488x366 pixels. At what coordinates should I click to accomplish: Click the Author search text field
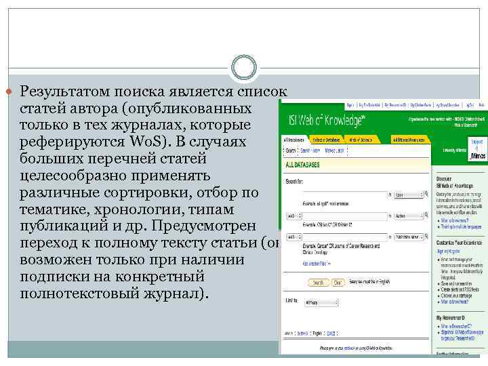tap(344, 216)
